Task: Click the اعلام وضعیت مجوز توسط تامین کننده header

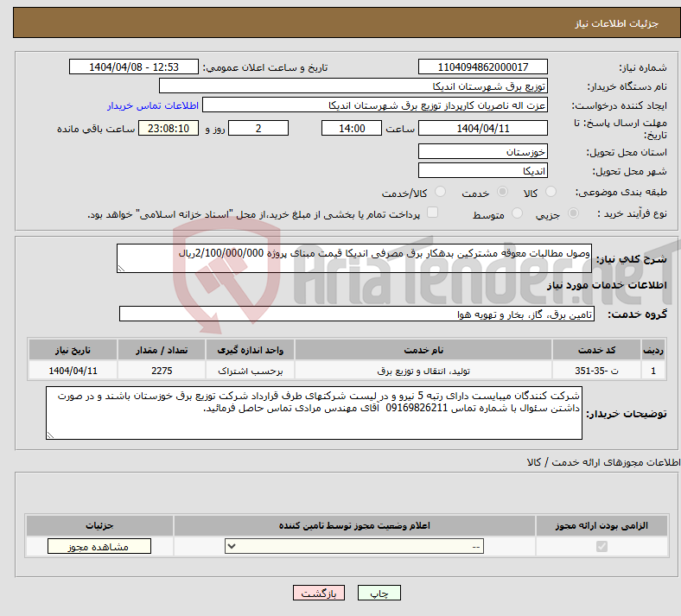Action: coord(354,525)
